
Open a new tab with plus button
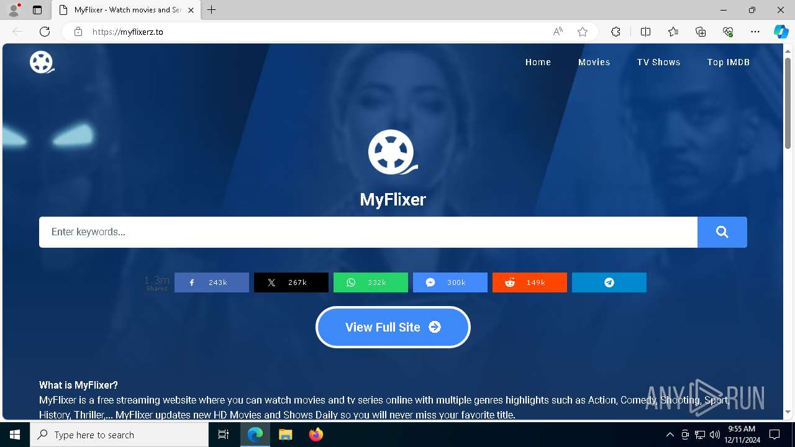[212, 10]
